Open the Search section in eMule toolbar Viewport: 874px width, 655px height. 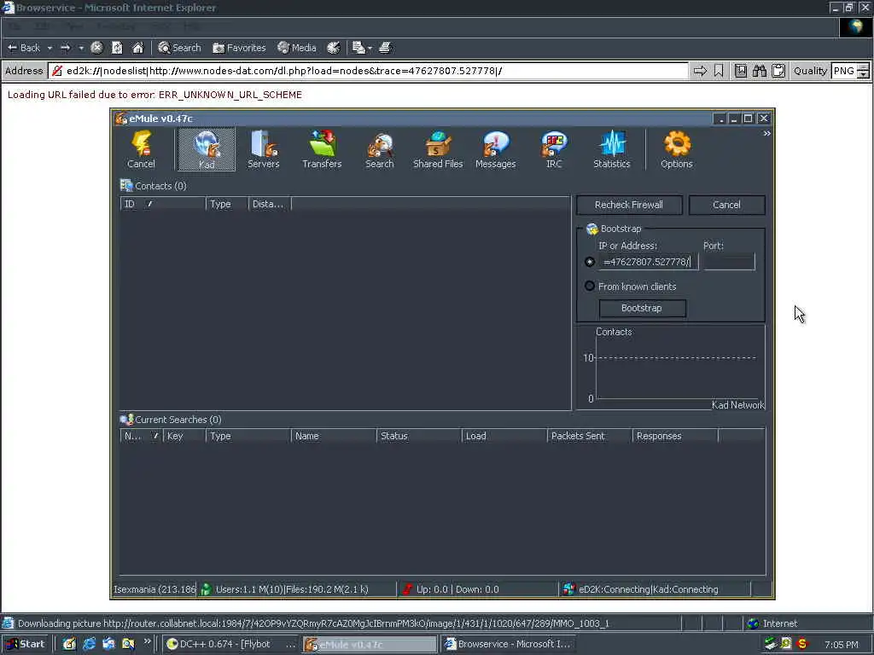380,149
